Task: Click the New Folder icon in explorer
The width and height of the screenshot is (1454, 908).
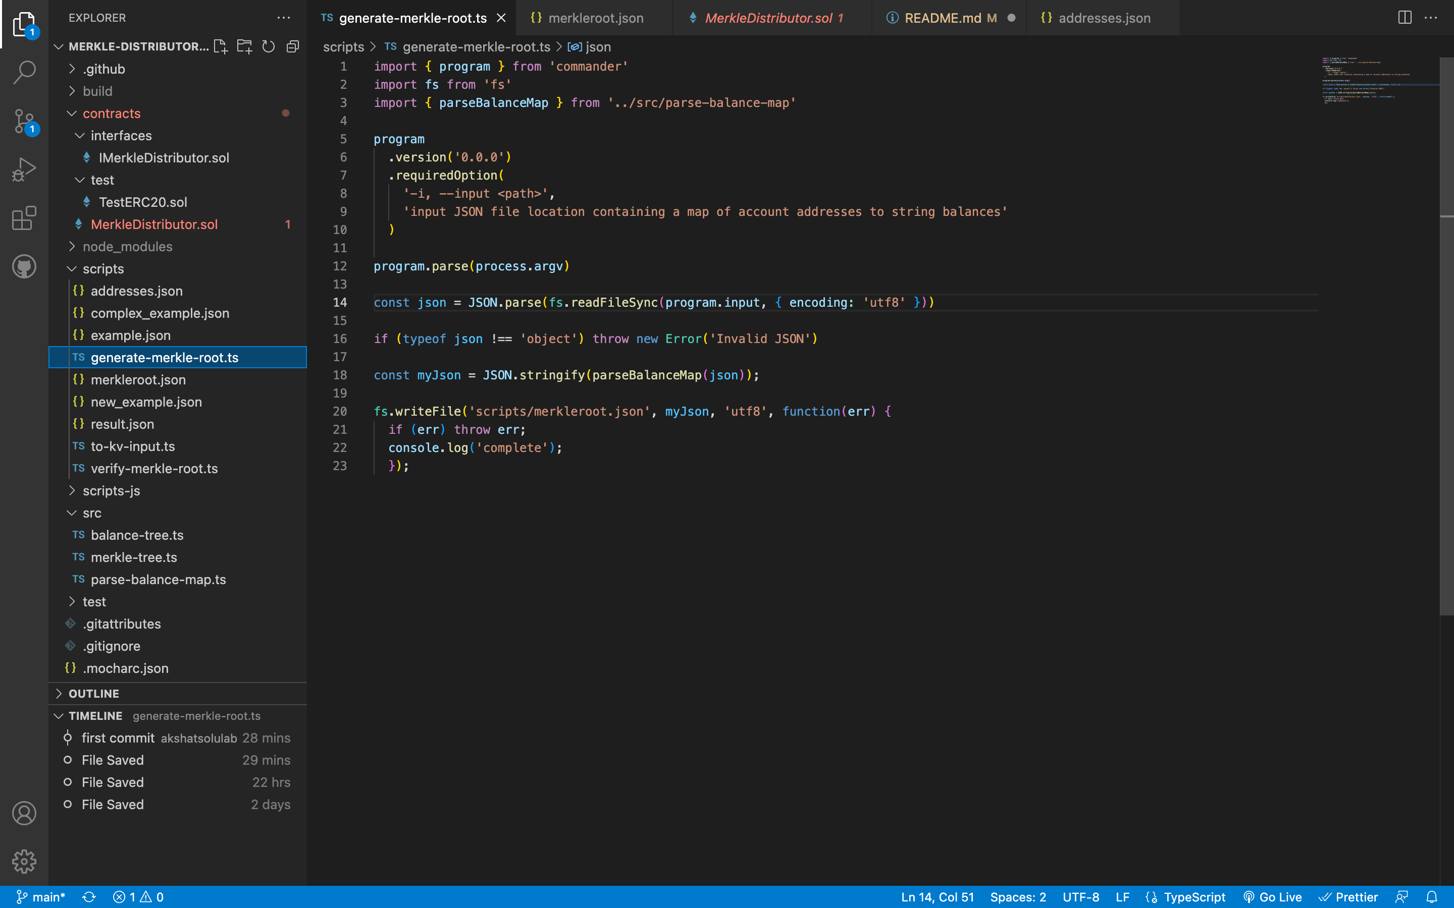Action: (244, 46)
